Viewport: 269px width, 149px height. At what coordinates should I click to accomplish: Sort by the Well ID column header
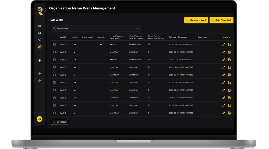[63, 37]
